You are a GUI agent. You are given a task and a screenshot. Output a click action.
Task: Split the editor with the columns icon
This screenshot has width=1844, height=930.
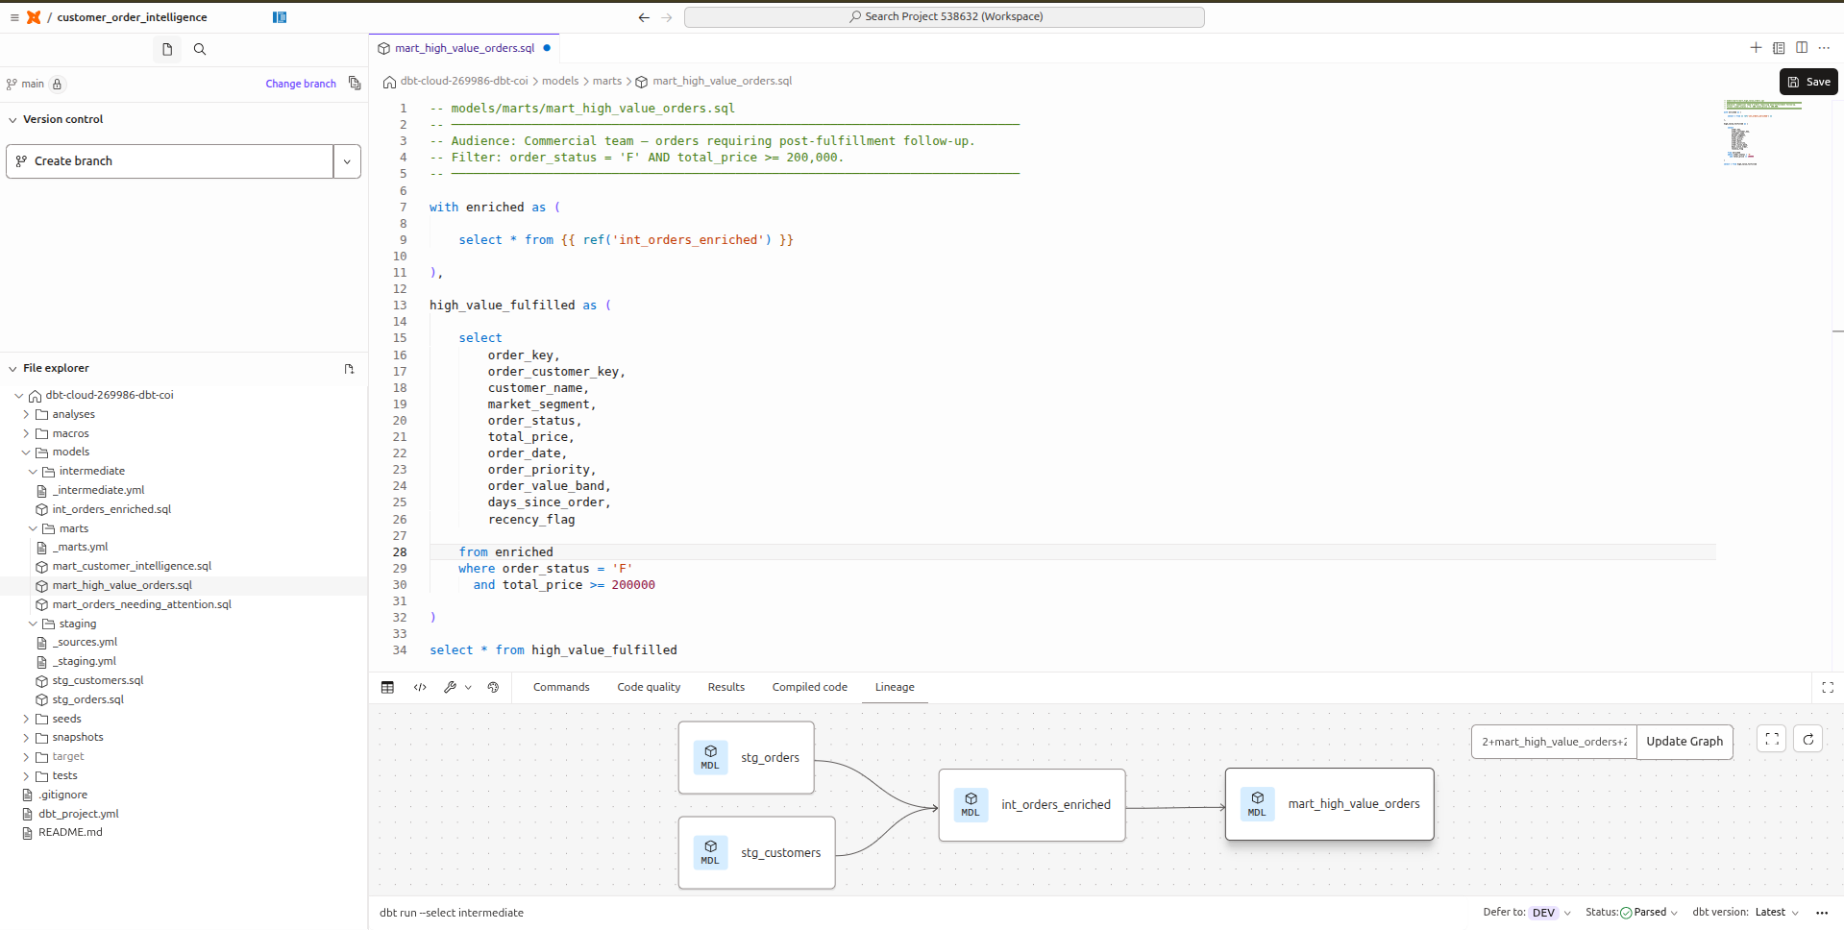coord(1802,47)
